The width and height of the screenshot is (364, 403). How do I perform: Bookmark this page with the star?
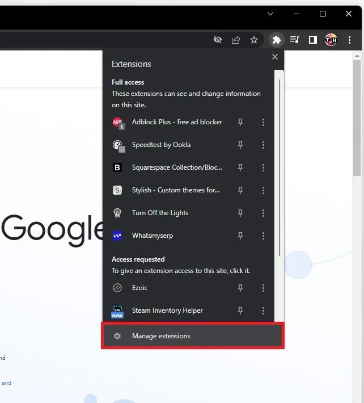[x=254, y=40]
